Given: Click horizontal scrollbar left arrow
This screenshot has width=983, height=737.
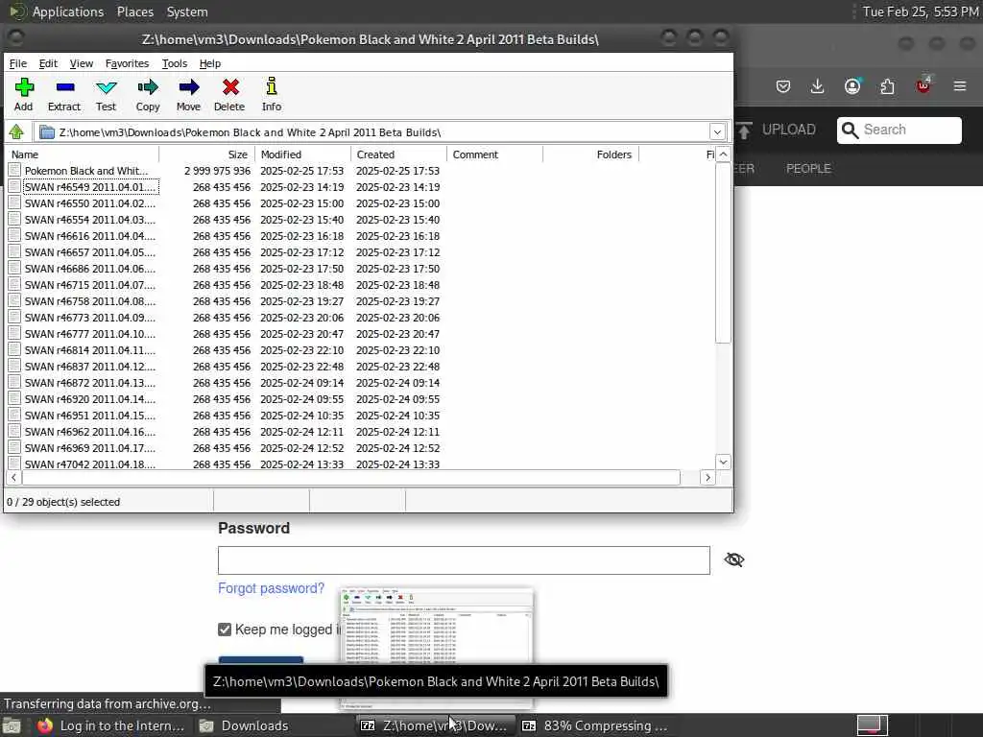Looking at the screenshot, I should coord(13,478).
